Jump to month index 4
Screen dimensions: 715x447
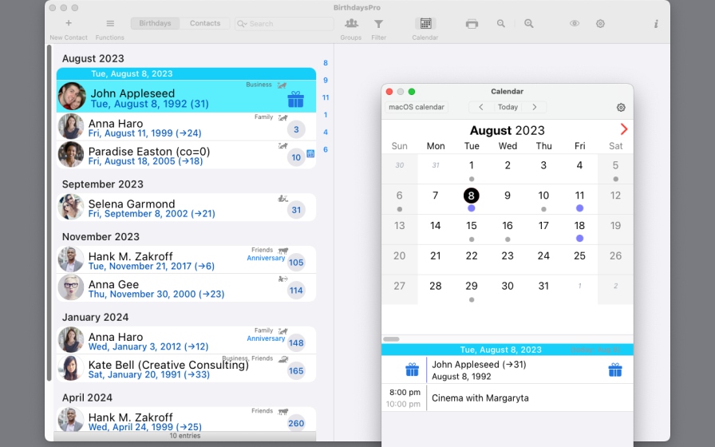click(326, 133)
